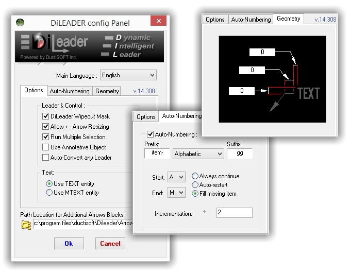Screen dimensions: 350x273
Task: Click the Cancel button
Action: [x=110, y=243]
